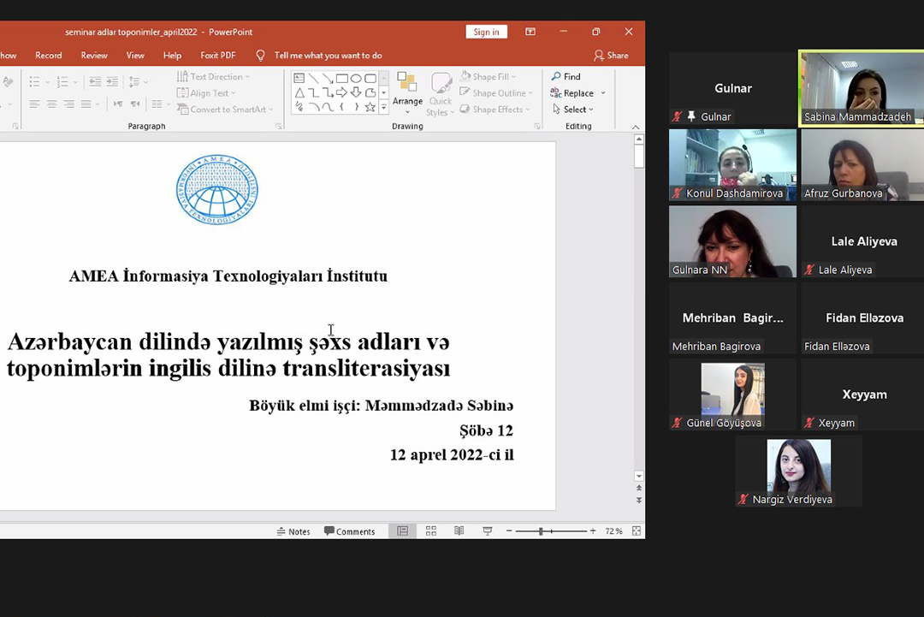The height and width of the screenshot is (617, 924).
Task: Start Slide Show from status bar
Action: pos(488,531)
